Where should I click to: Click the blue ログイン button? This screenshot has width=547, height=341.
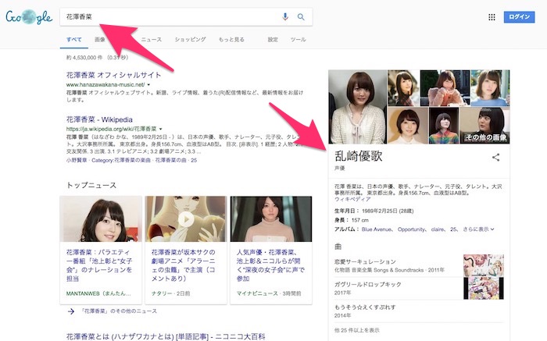point(520,16)
